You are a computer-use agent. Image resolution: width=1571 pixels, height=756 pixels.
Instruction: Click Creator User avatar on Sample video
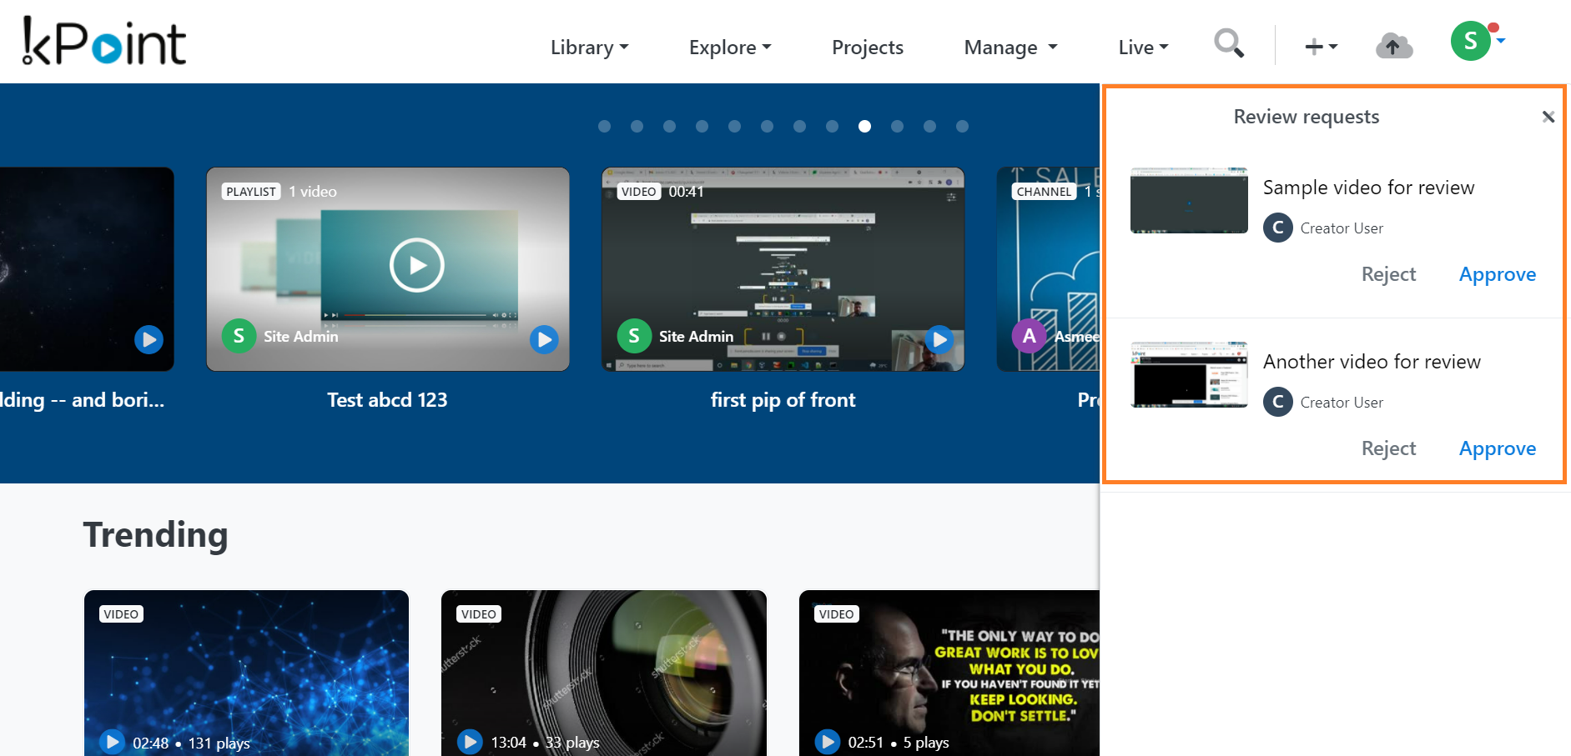coord(1277,228)
